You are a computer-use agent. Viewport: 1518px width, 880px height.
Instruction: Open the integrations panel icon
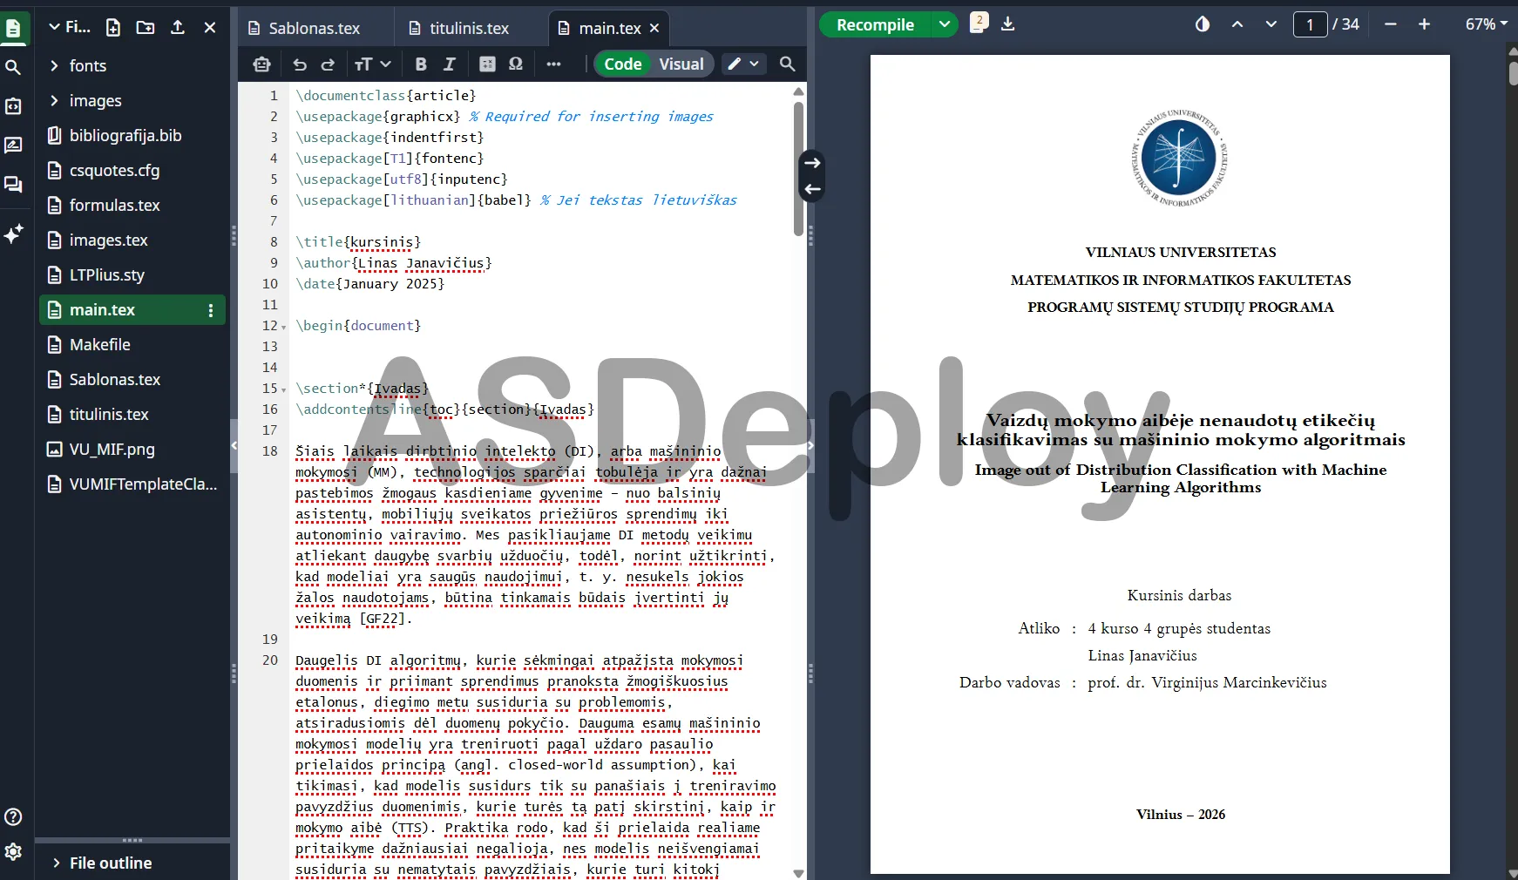click(13, 106)
